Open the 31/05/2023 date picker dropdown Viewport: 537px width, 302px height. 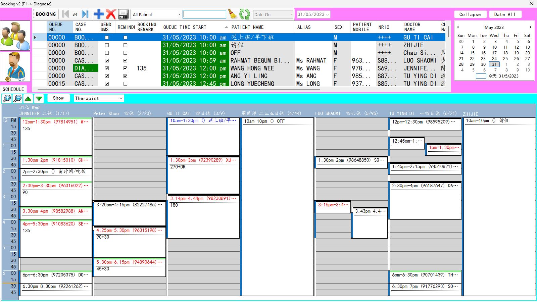(328, 14)
